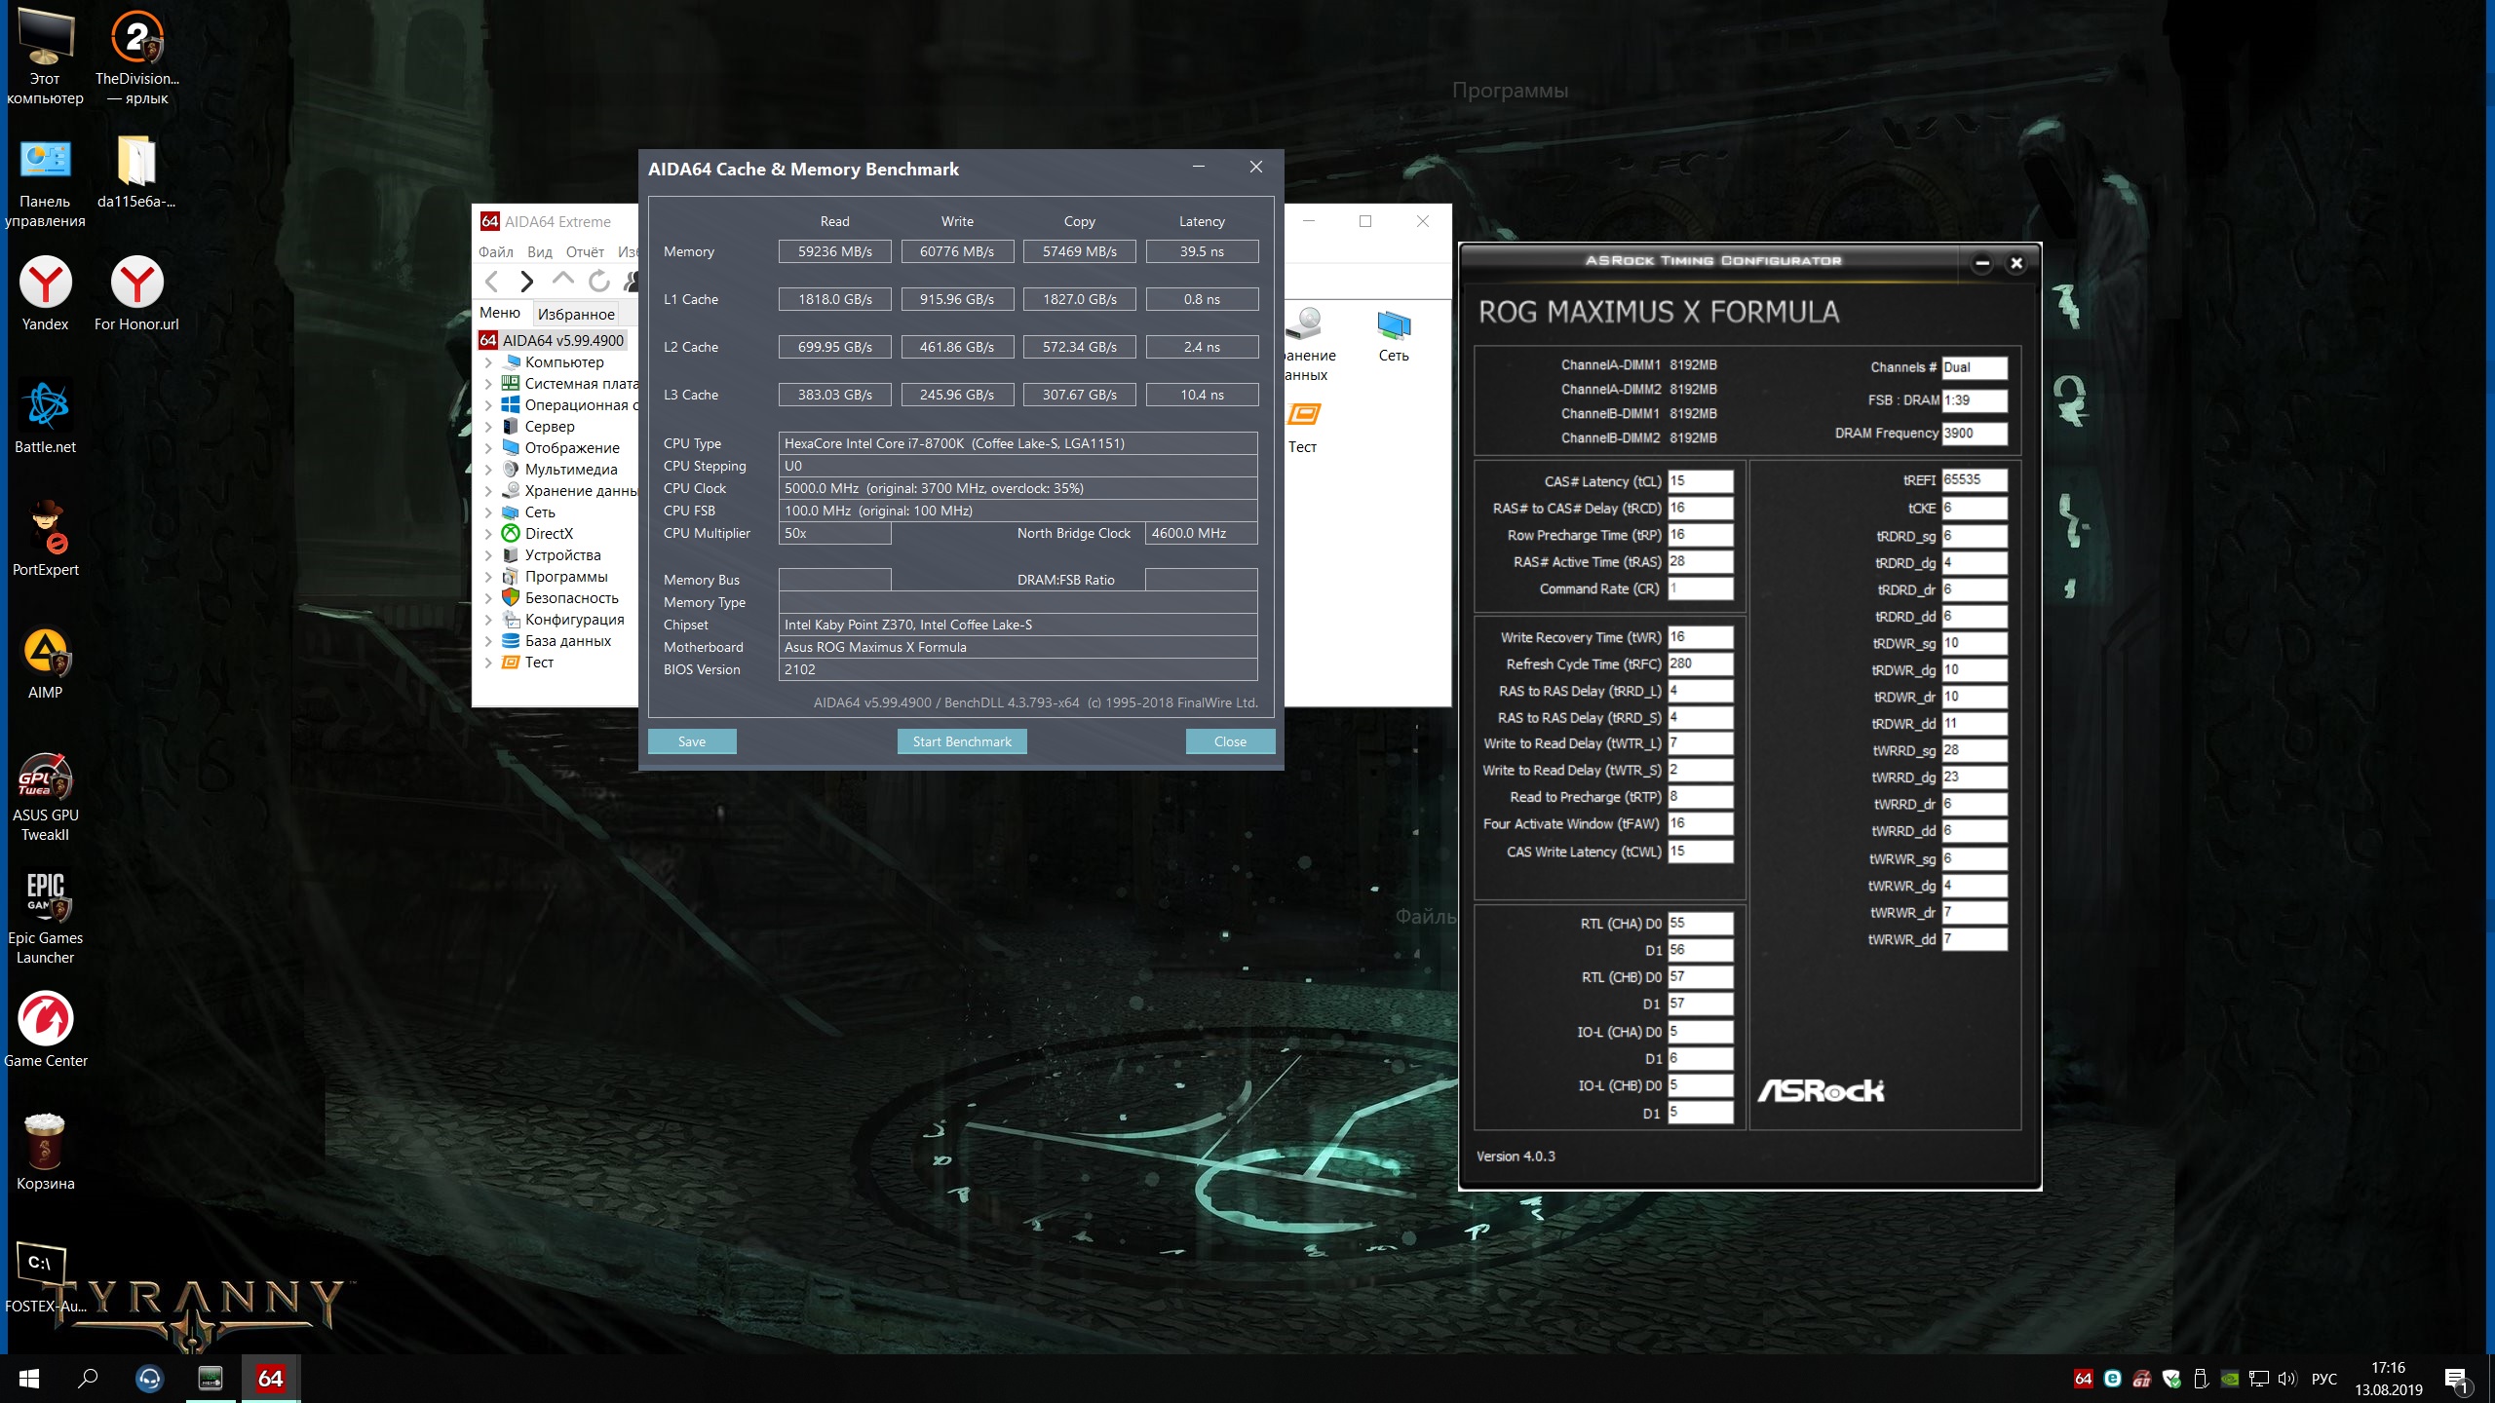
Task: Expand the Безопасность tree node
Action: [x=488, y=598]
